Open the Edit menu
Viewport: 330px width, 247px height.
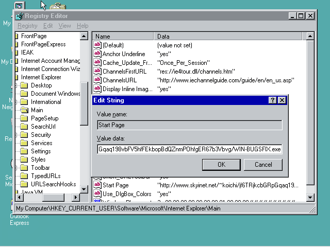click(48, 26)
